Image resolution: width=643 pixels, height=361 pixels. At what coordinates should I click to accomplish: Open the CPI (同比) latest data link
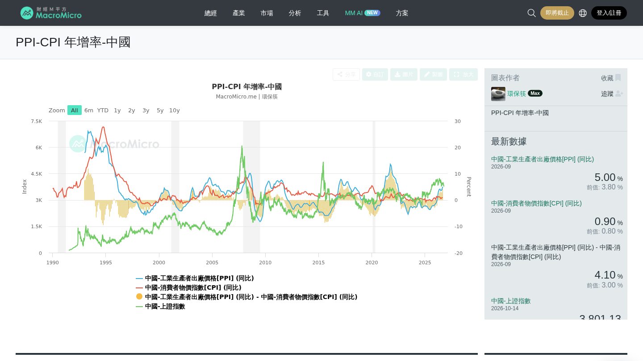536,203
